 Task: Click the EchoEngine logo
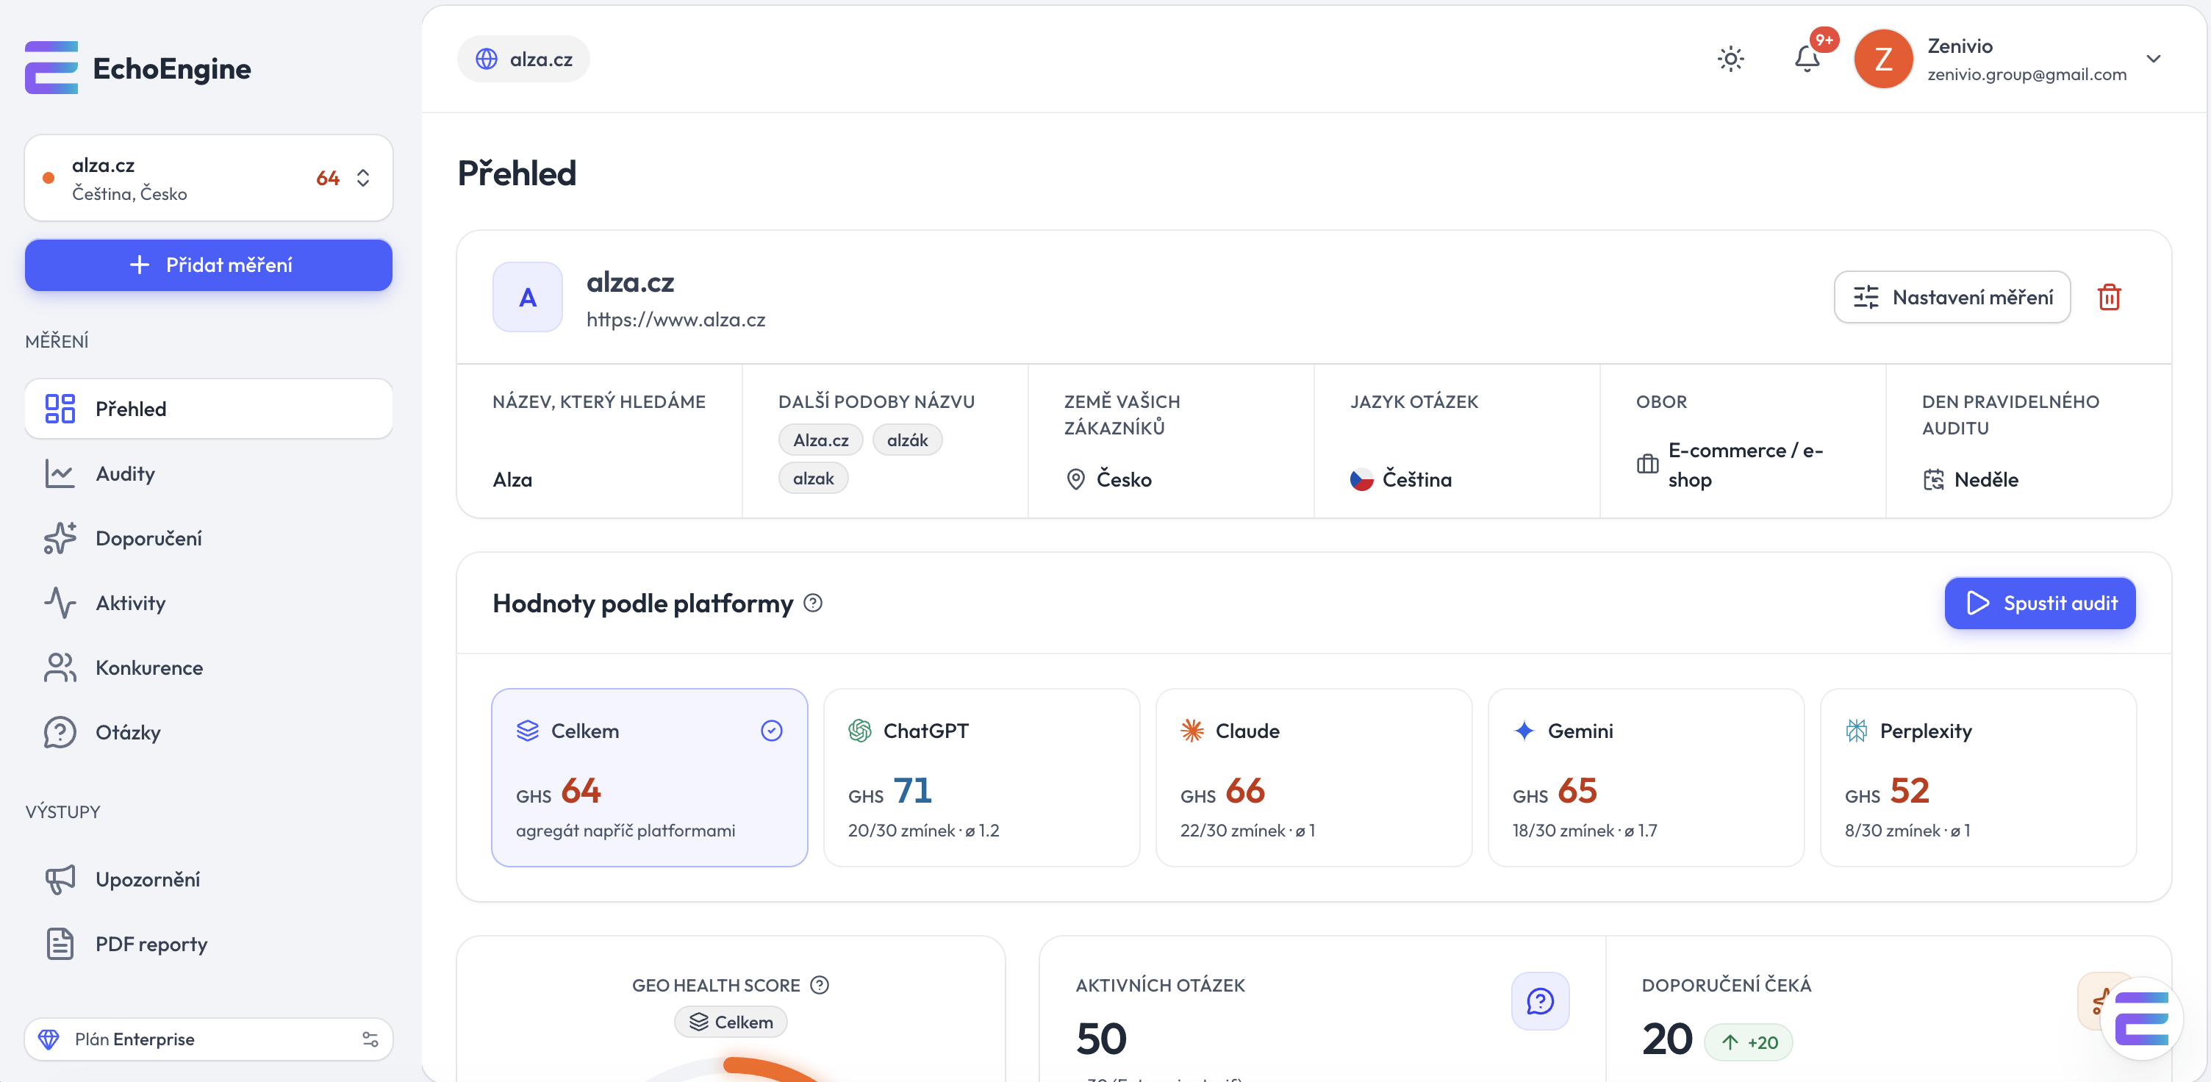pos(137,68)
